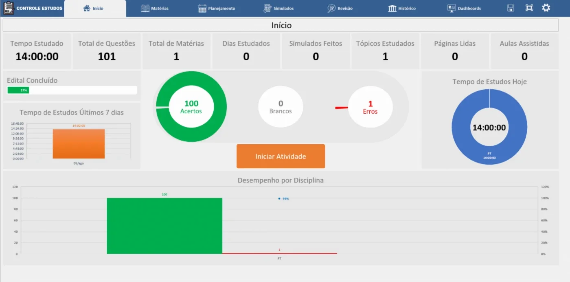Click the Controle Estudos clipboard logo icon
This screenshot has width=570, height=282.
point(9,8)
